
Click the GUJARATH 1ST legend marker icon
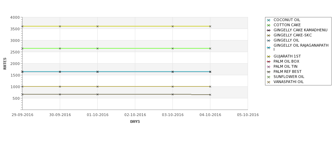click(x=268, y=56)
